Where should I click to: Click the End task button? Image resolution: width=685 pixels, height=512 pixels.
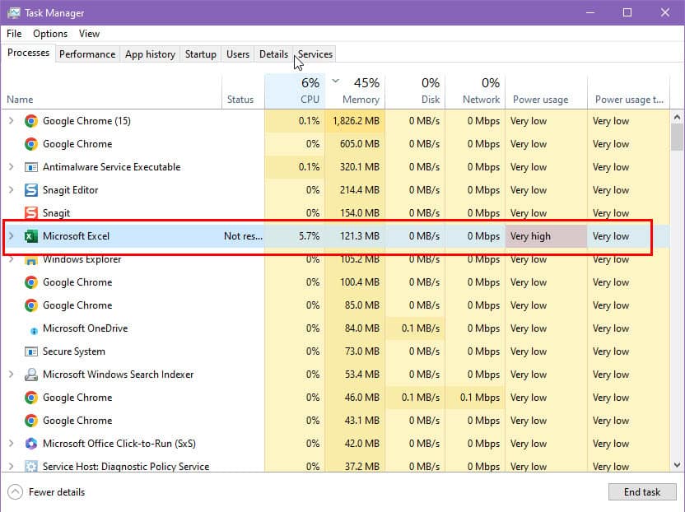coord(641,492)
